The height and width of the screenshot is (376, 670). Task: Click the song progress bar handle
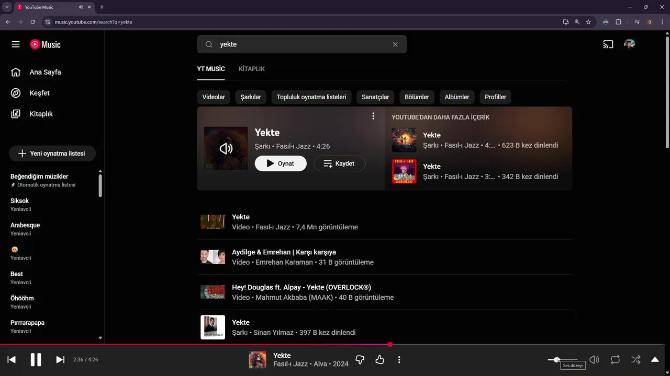click(390, 345)
